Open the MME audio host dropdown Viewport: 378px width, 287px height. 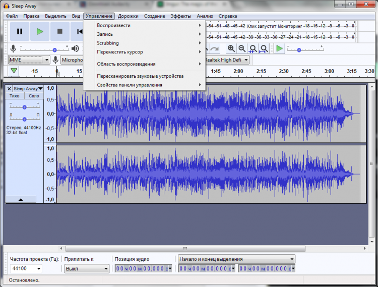pyautogui.click(x=29, y=60)
